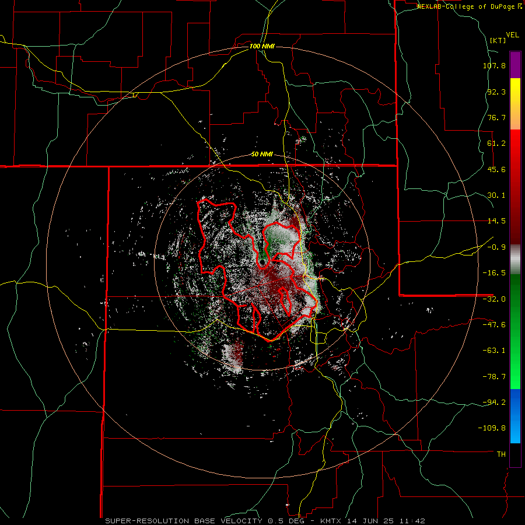Click the -78.7 scale value
Viewport: 525px width, 525px height.
pos(494,377)
